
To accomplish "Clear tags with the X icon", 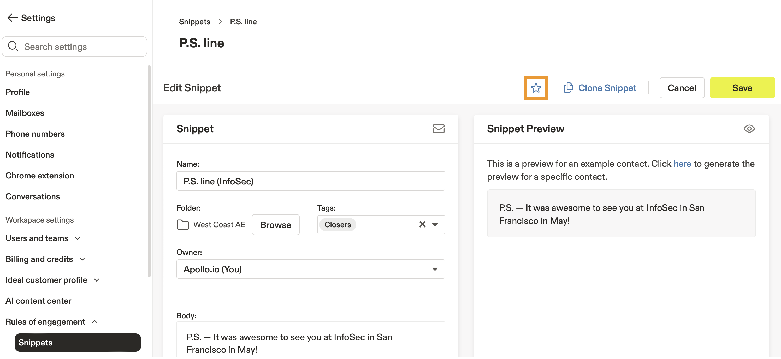I will click(422, 224).
